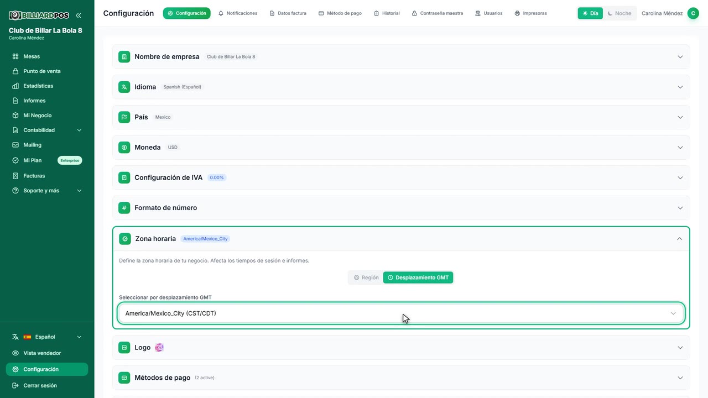The height and width of the screenshot is (398, 708).
Task: Open the Nombre de empresa building icon
Action: [x=124, y=57]
